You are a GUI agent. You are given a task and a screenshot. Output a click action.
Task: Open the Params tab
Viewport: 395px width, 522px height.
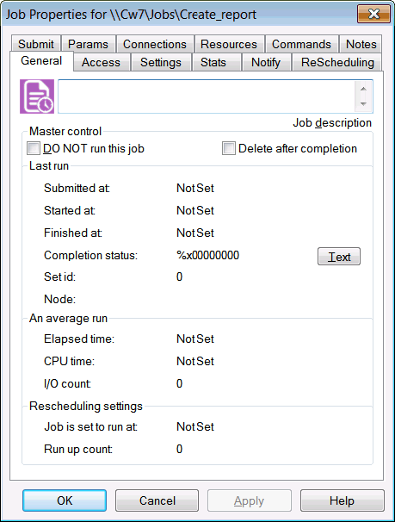pos(88,44)
